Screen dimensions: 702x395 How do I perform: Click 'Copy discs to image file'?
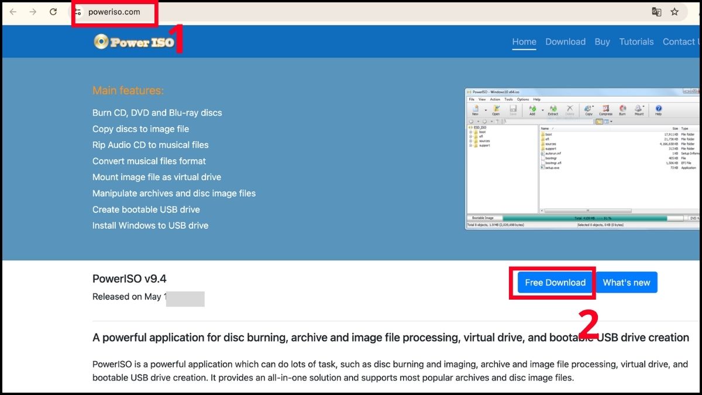pos(140,129)
